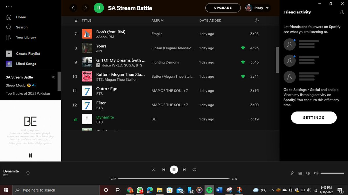Open the Sleep Music playlist
Image resolution: width=348 pixels, height=195 pixels.
[x=20, y=86]
